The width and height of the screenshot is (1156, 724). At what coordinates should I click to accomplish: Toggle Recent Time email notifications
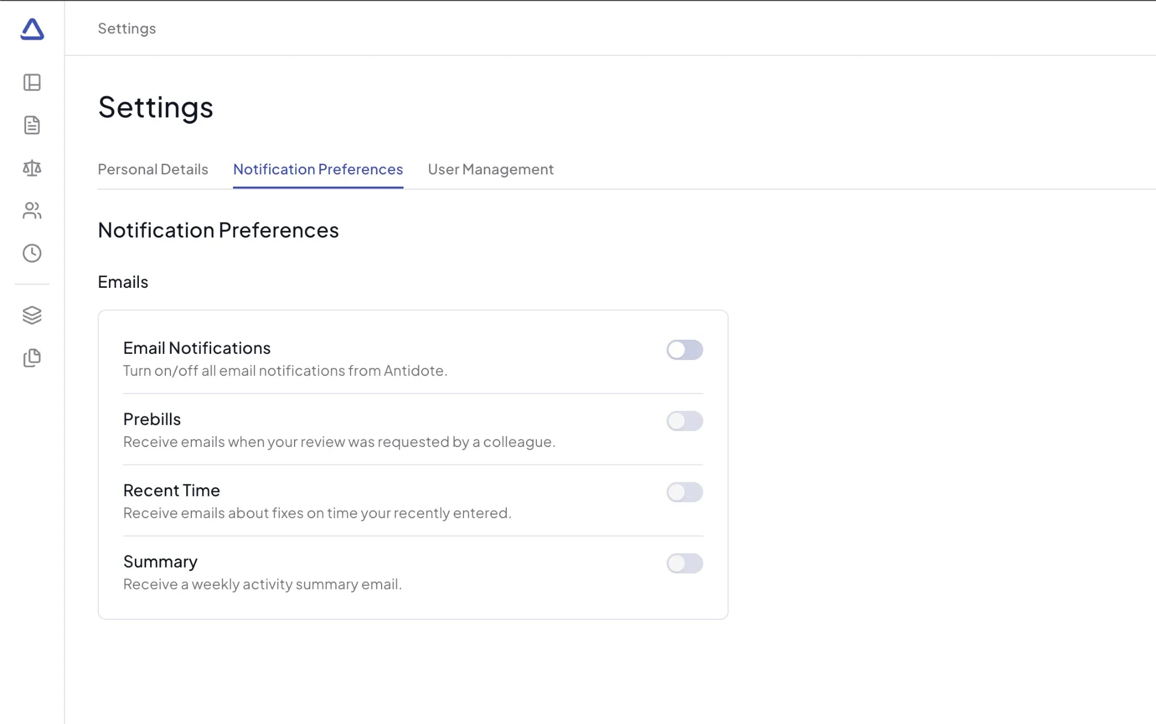pos(685,492)
